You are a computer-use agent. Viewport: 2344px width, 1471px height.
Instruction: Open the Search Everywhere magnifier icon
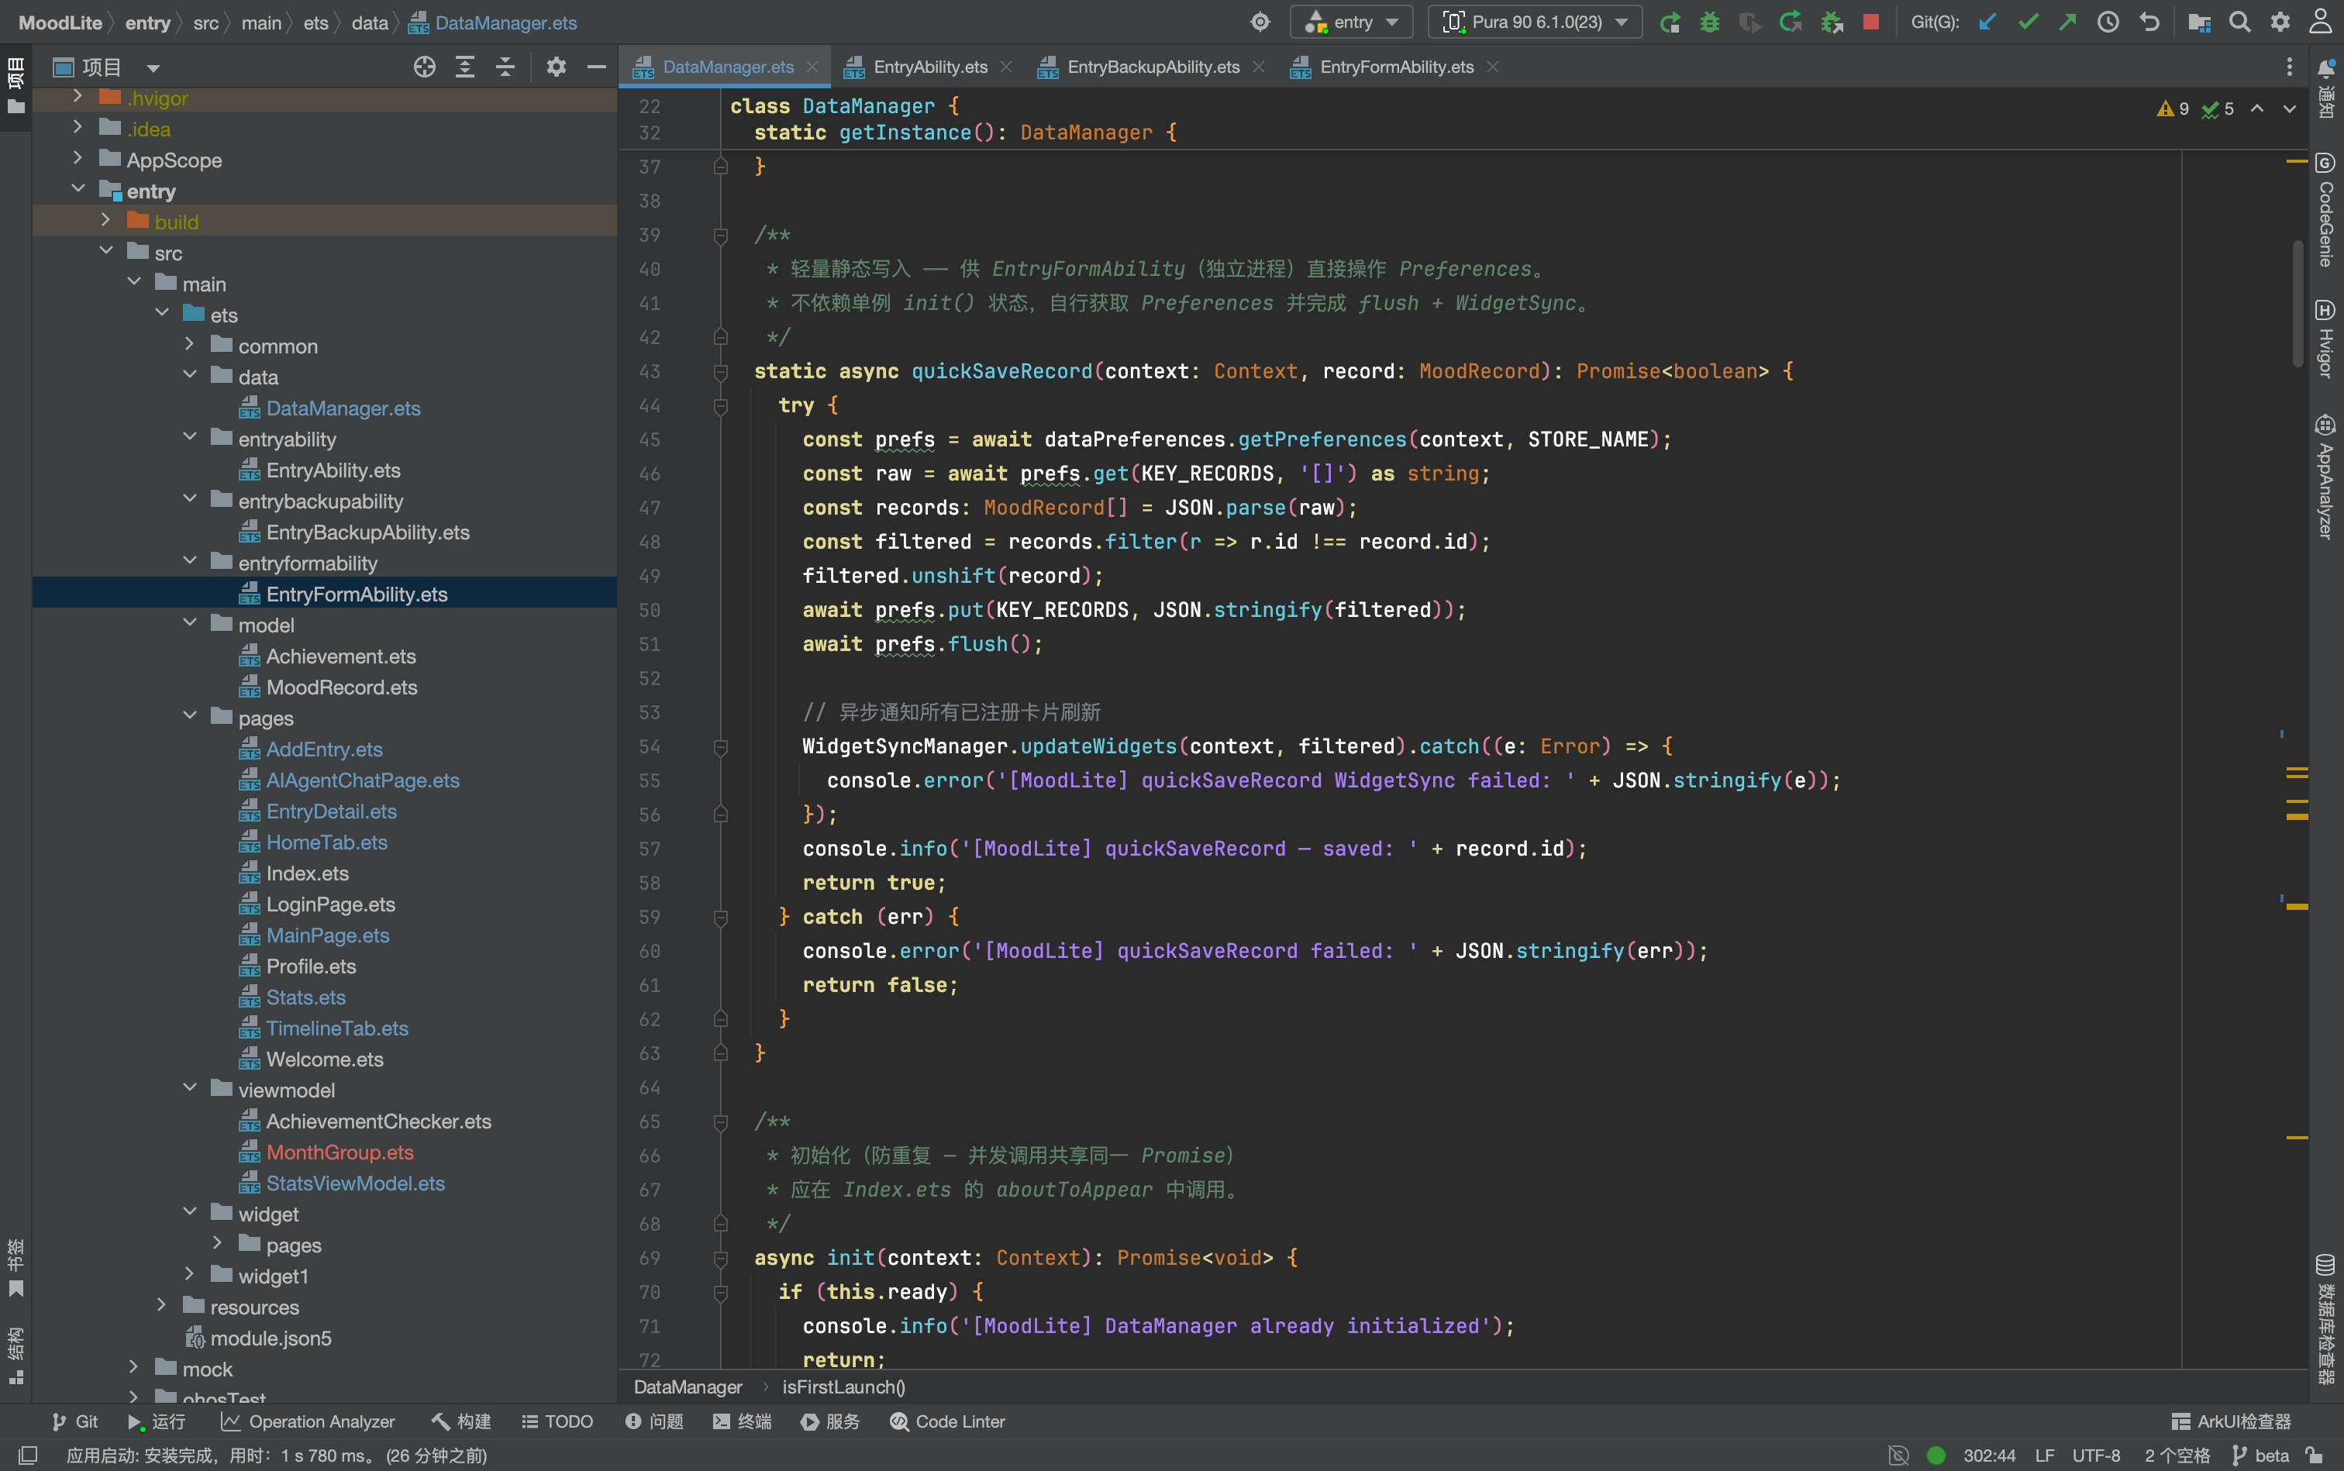pyautogui.click(x=2240, y=22)
